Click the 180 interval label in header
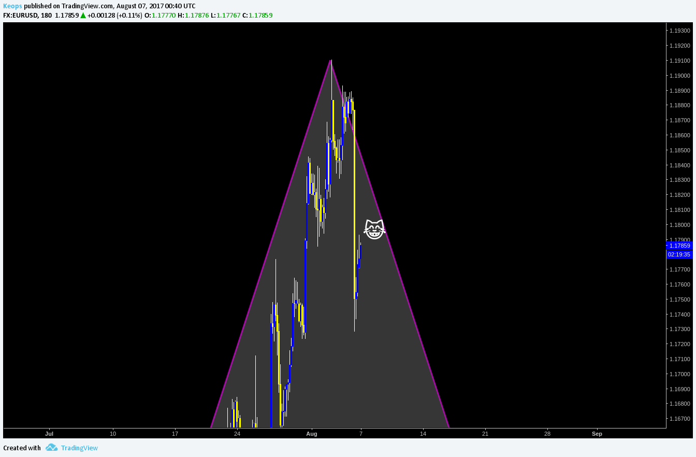696x457 pixels. click(46, 15)
